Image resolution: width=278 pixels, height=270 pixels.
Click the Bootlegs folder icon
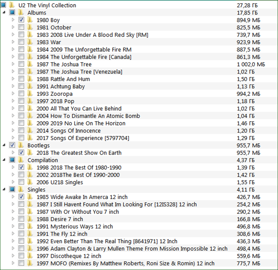click(21, 145)
